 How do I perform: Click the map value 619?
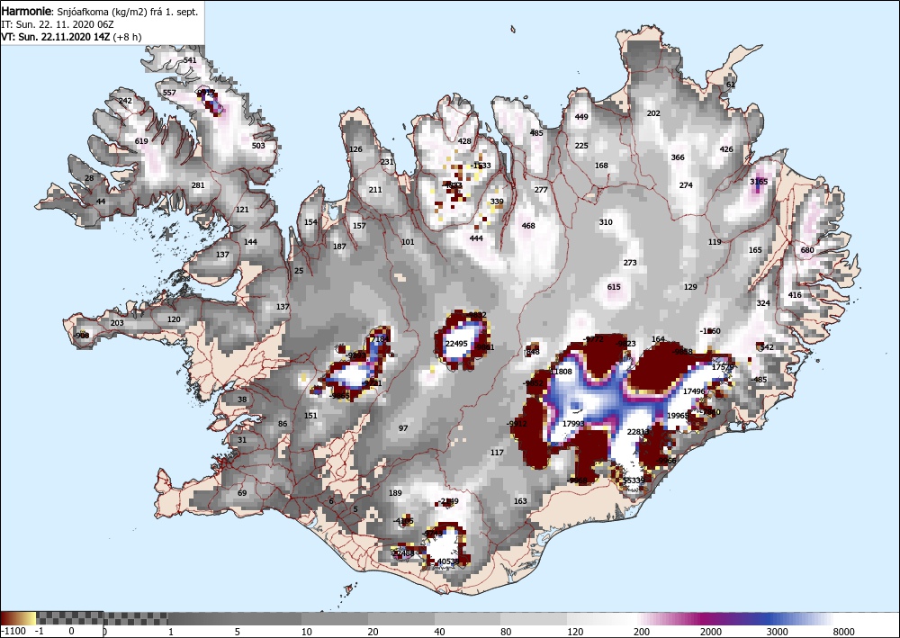click(x=141, y=141)
